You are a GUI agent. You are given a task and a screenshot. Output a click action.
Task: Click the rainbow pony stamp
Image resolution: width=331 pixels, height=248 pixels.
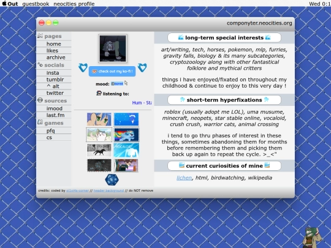pyautogui.click(x=126, y=135)
